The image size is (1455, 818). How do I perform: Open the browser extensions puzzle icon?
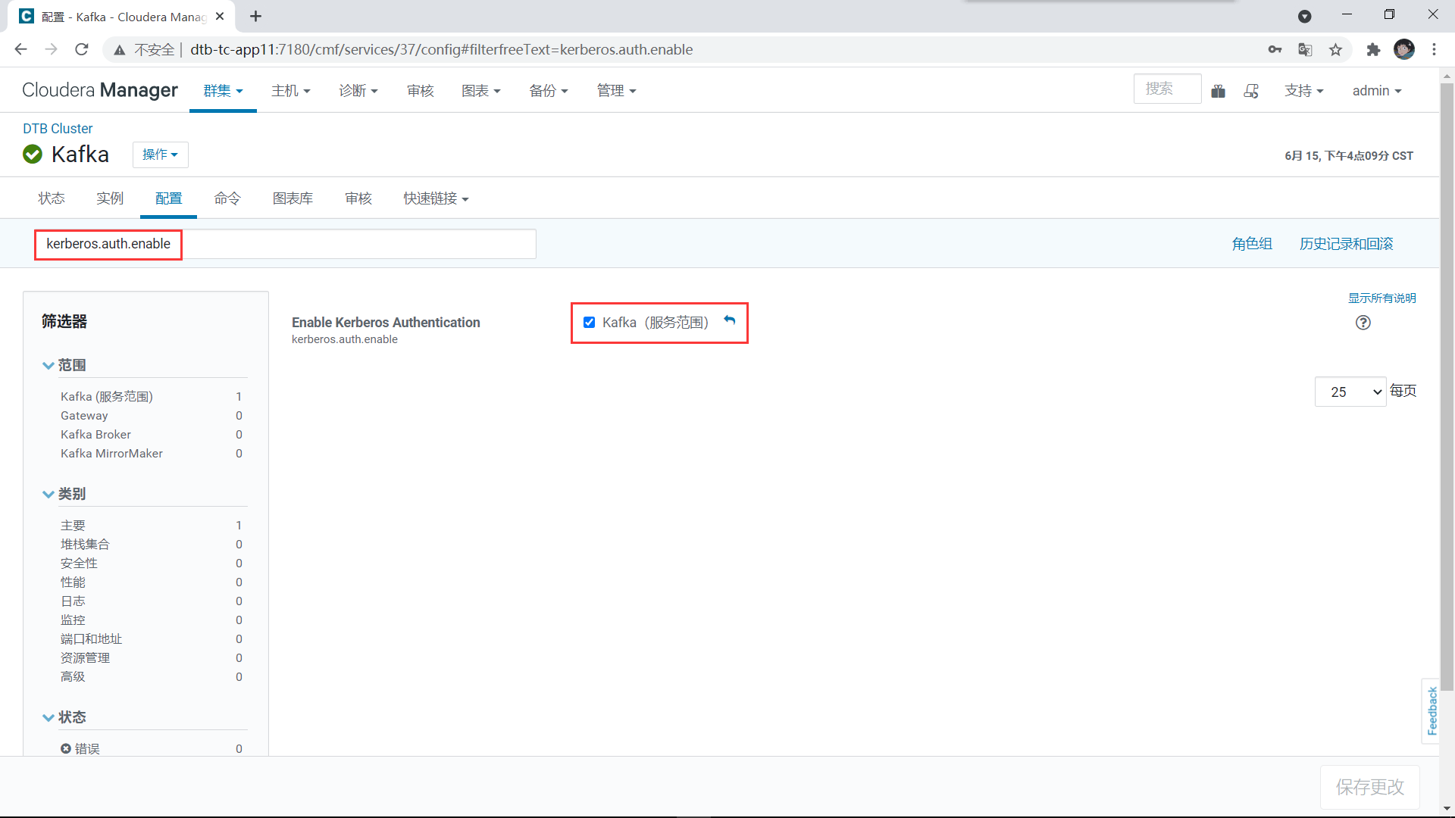[x=1373, y=49]
